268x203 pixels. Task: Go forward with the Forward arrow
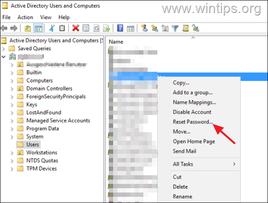[x=14, y=28]
